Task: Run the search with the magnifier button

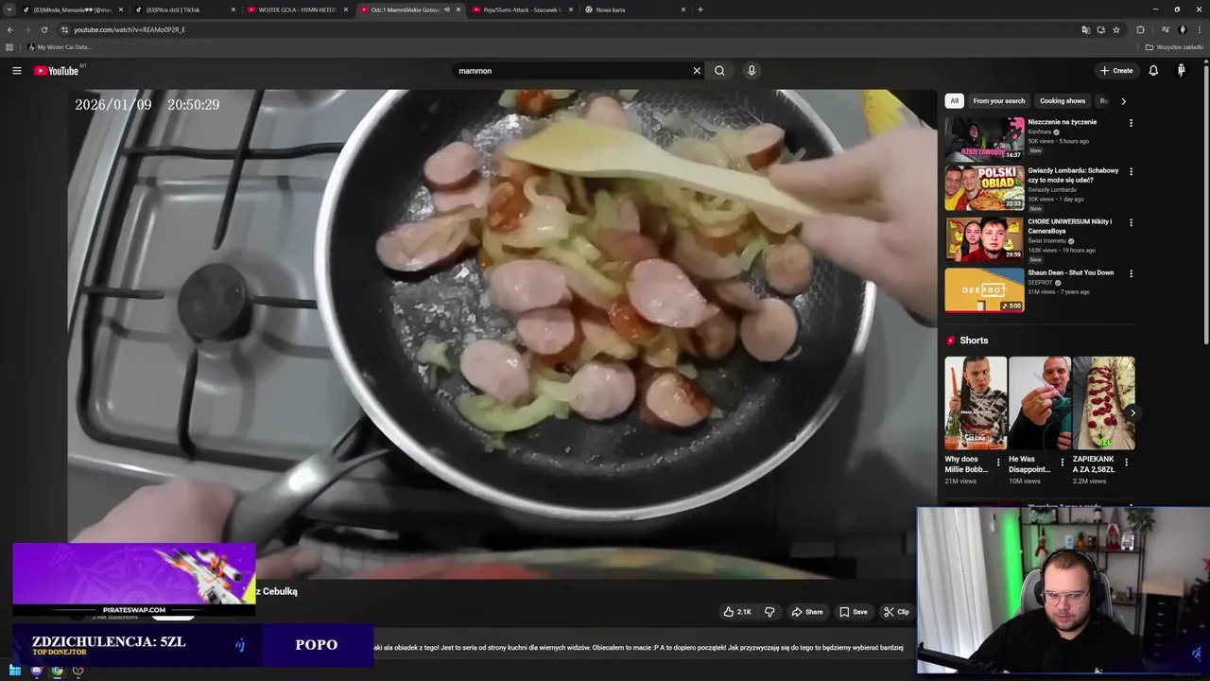Action: tap(719, 71)
